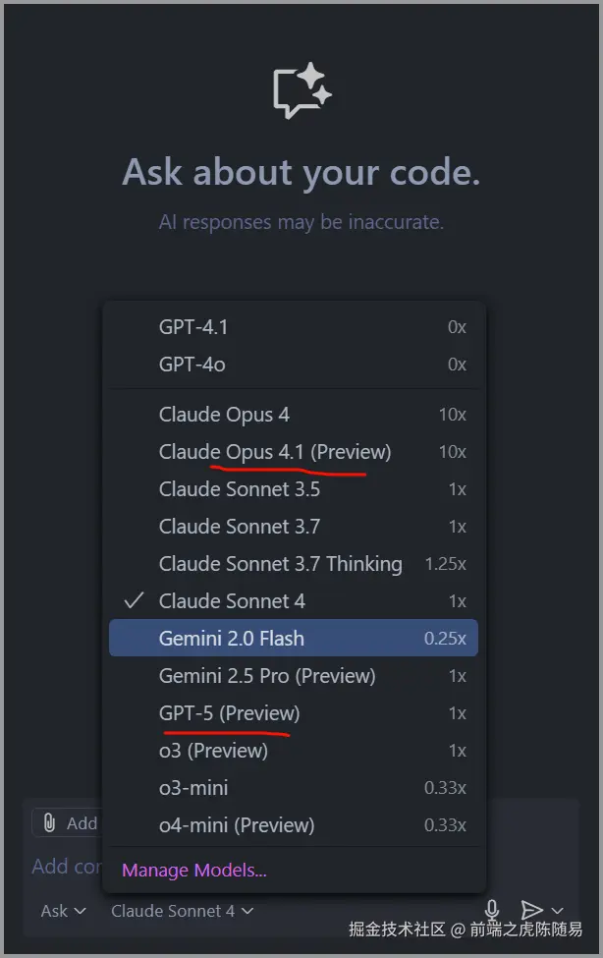The width and height of the screenshot is (603, 958).
Task: Select GPT-5 (Preview) from the list
Action: [229, 712]
